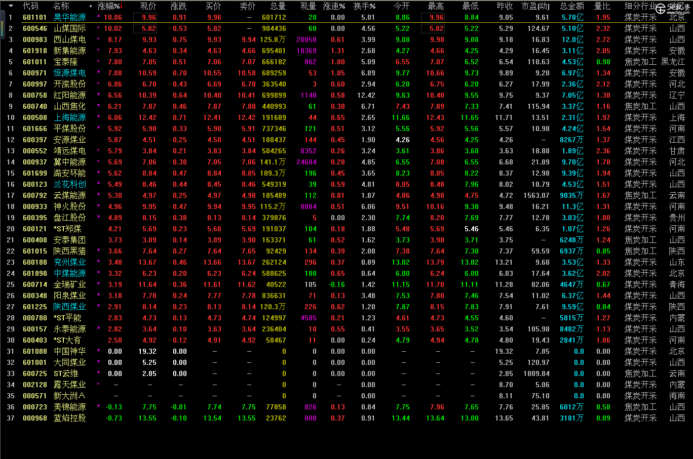Open 中煤能源 stock entry
The height and width of the screenshot is (459, 693).
click(x=70, y=273)
